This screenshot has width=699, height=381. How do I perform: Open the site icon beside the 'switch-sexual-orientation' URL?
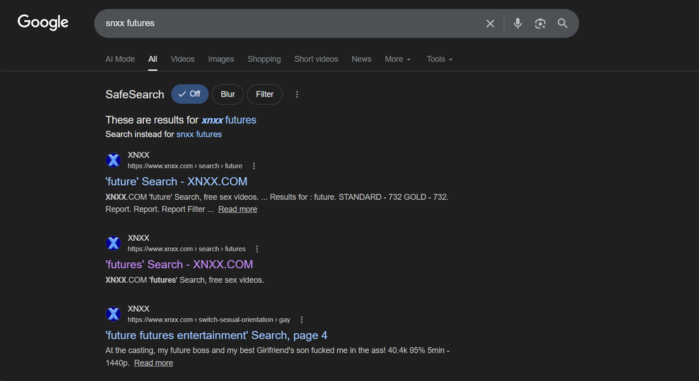[x=114, y=314]
